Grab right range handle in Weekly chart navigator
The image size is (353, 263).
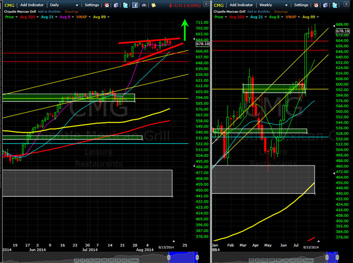(x=337, y=257)
